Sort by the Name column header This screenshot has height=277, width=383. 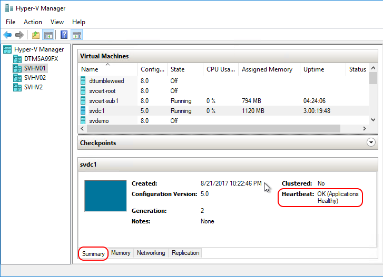(107, 69)
